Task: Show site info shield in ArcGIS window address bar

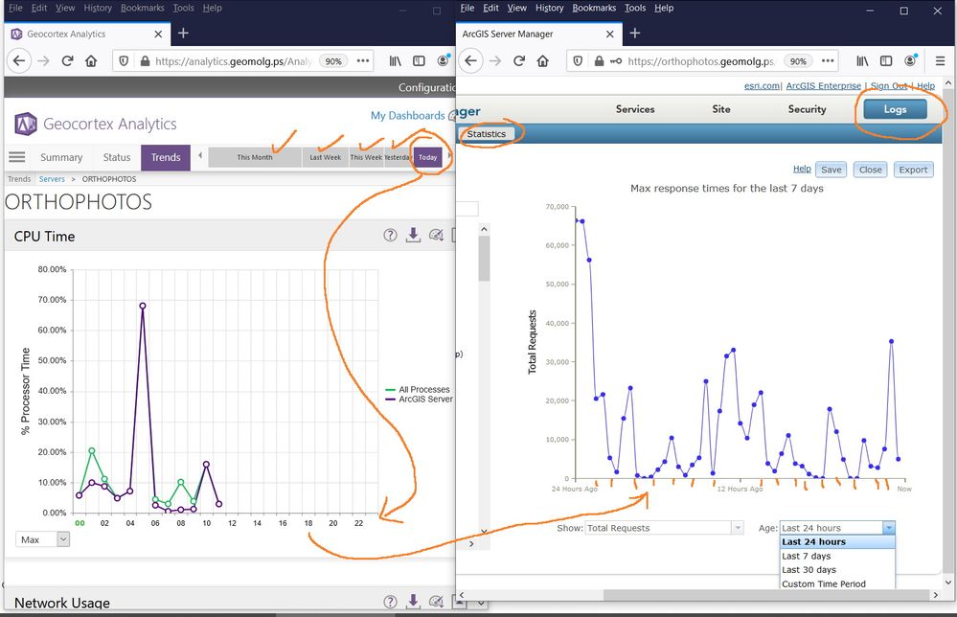Action: pos(578,61)
